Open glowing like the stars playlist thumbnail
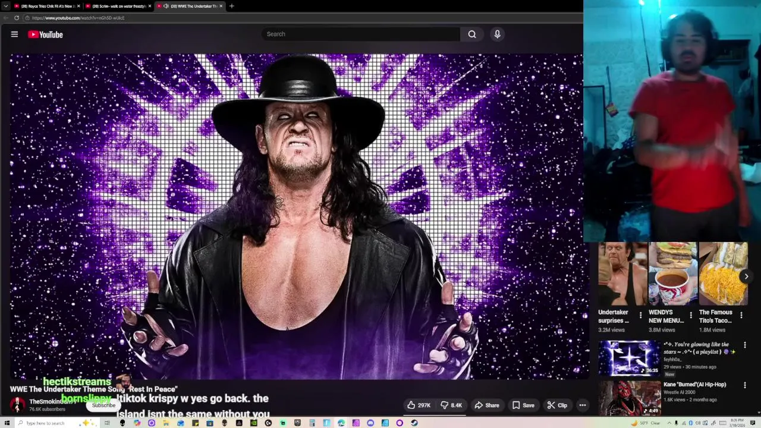The width and height of the screenshot is (761, 428). point(629,358)
